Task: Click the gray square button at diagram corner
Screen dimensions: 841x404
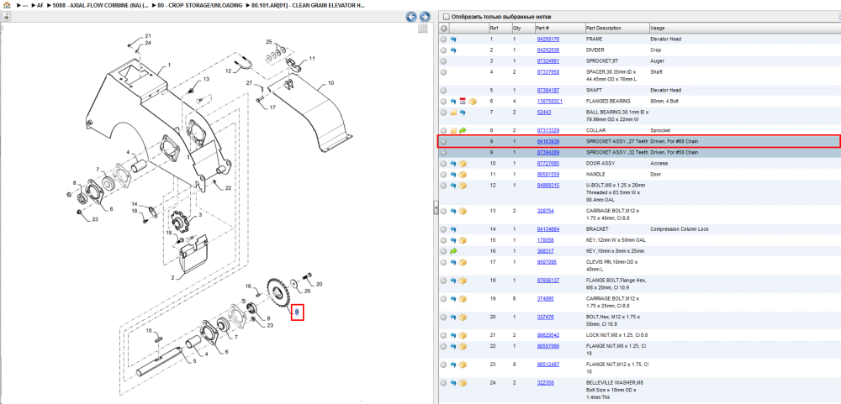Action: (423, 29)
